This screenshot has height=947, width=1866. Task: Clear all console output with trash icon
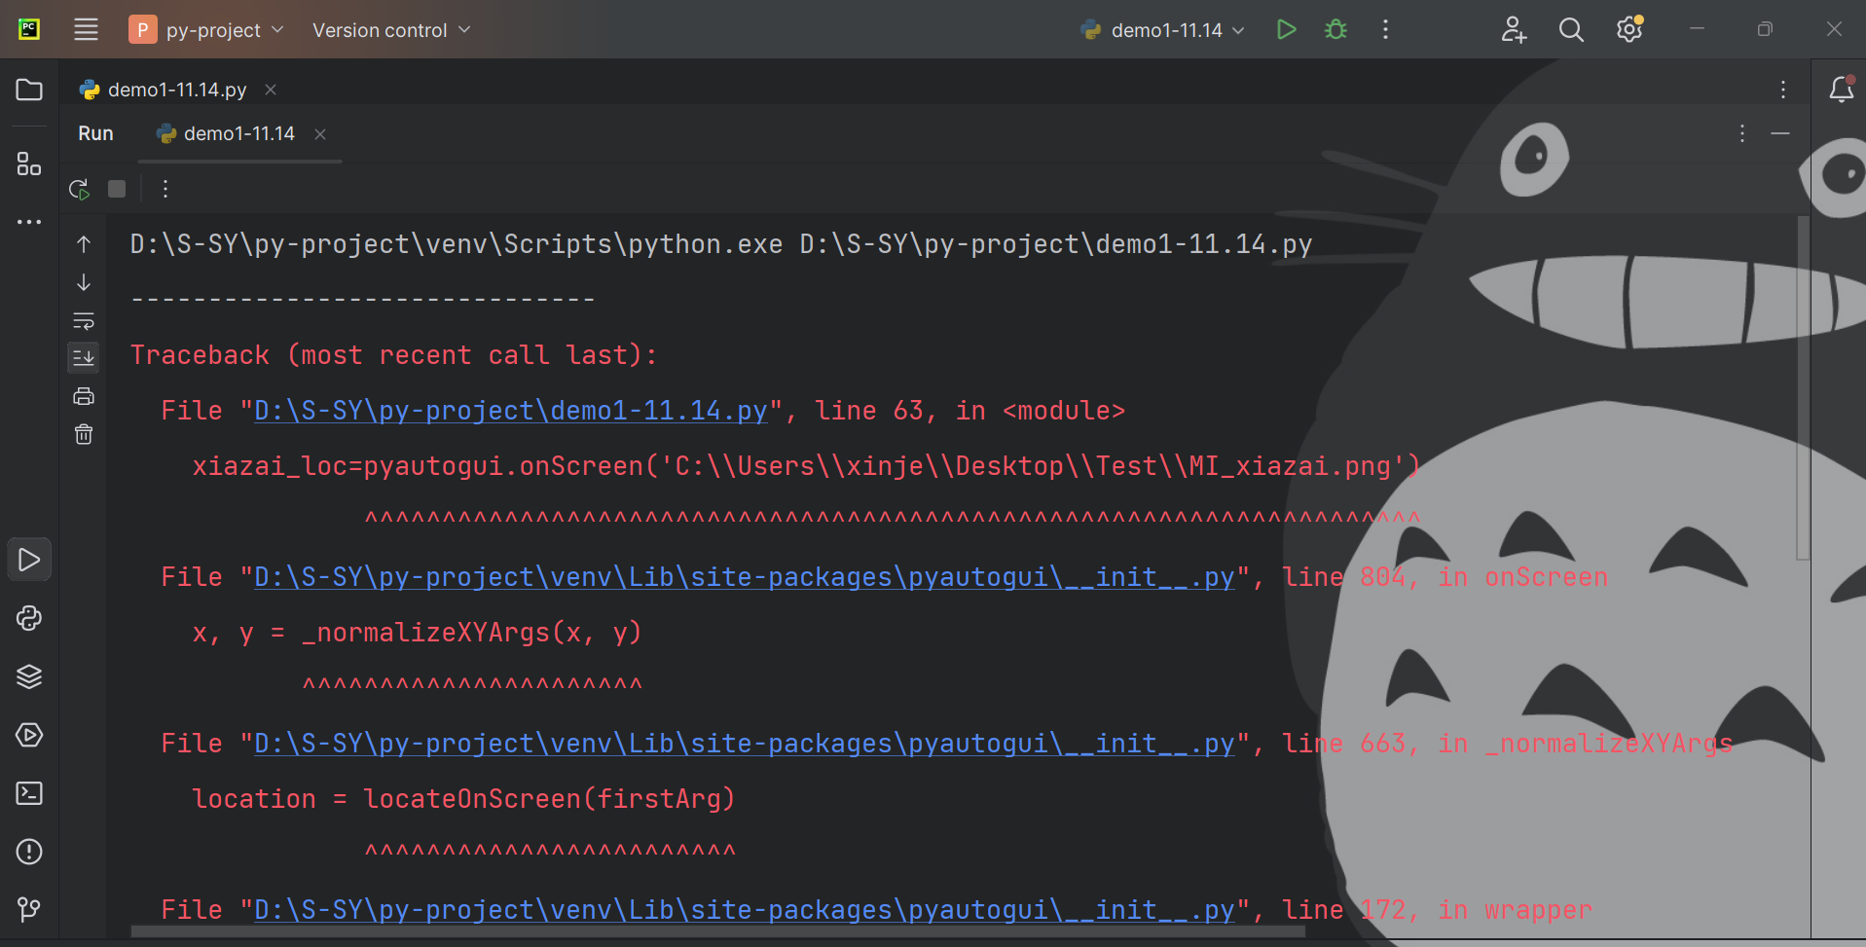(84, 434)
